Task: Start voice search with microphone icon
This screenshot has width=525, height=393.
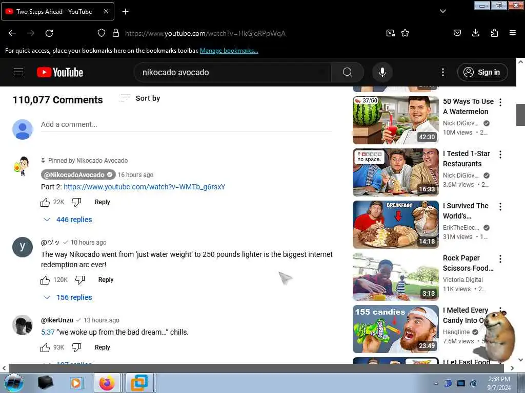Action: (x=382, y=72)
